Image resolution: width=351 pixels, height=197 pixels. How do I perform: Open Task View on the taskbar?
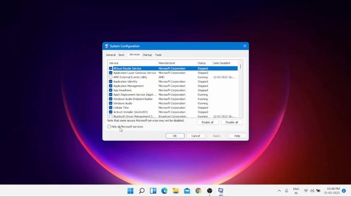click(x=153, y=191)
